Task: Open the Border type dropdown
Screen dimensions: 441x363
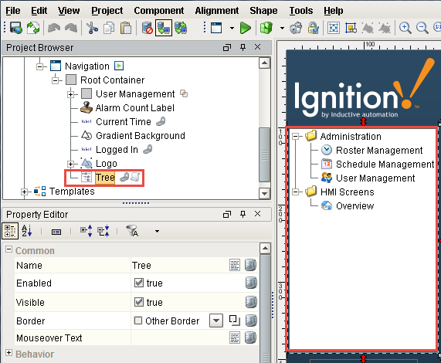Action: (x=216, y=321)
